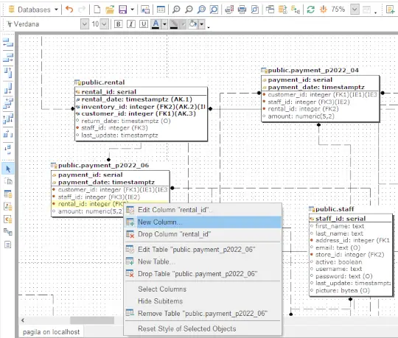398x338 pixels.
Task: Apply the font color A button
Action: click(x=156, y=24)
